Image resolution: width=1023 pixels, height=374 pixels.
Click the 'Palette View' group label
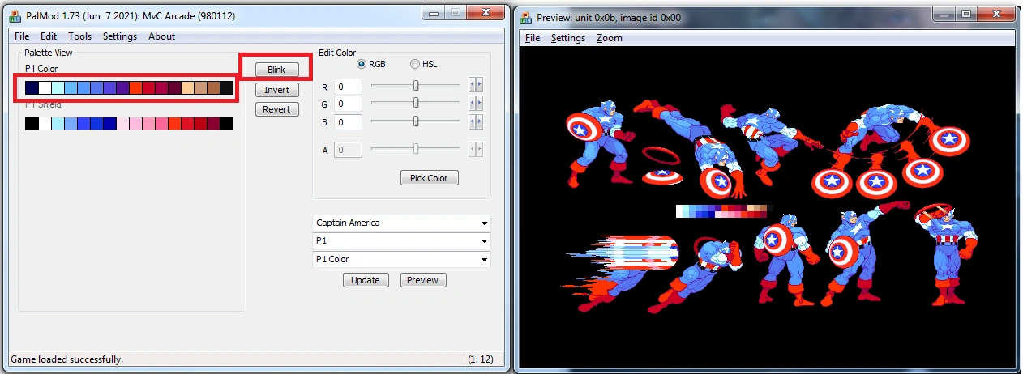[48, 53]
